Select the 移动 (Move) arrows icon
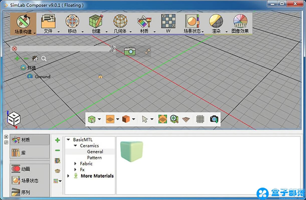Screen dimensions: 306x200 72,21
